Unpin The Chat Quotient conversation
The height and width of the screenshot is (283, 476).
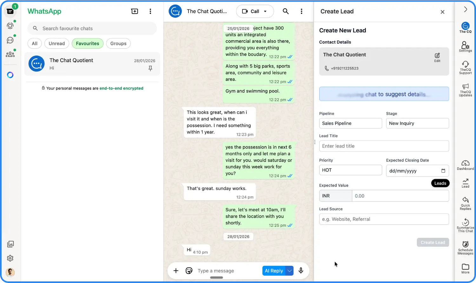pyautogui.click(x=150, y=68)
